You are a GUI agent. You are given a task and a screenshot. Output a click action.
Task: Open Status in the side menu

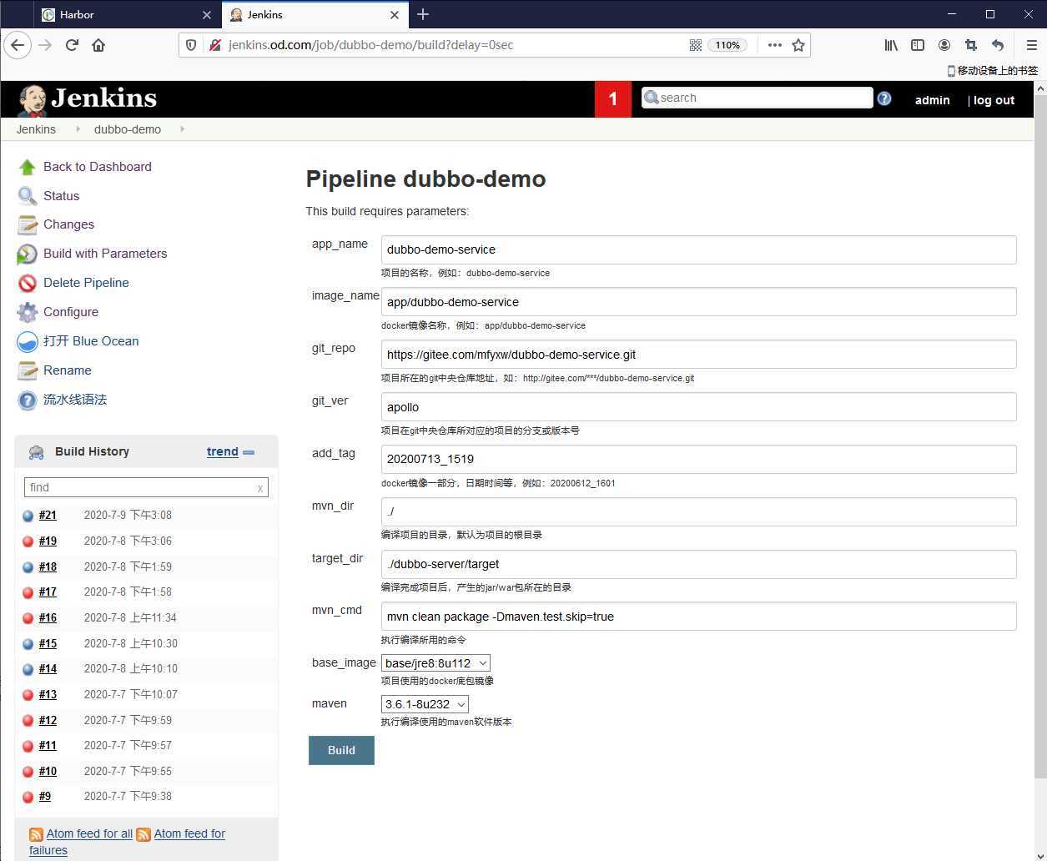click(x=62, y=196)
